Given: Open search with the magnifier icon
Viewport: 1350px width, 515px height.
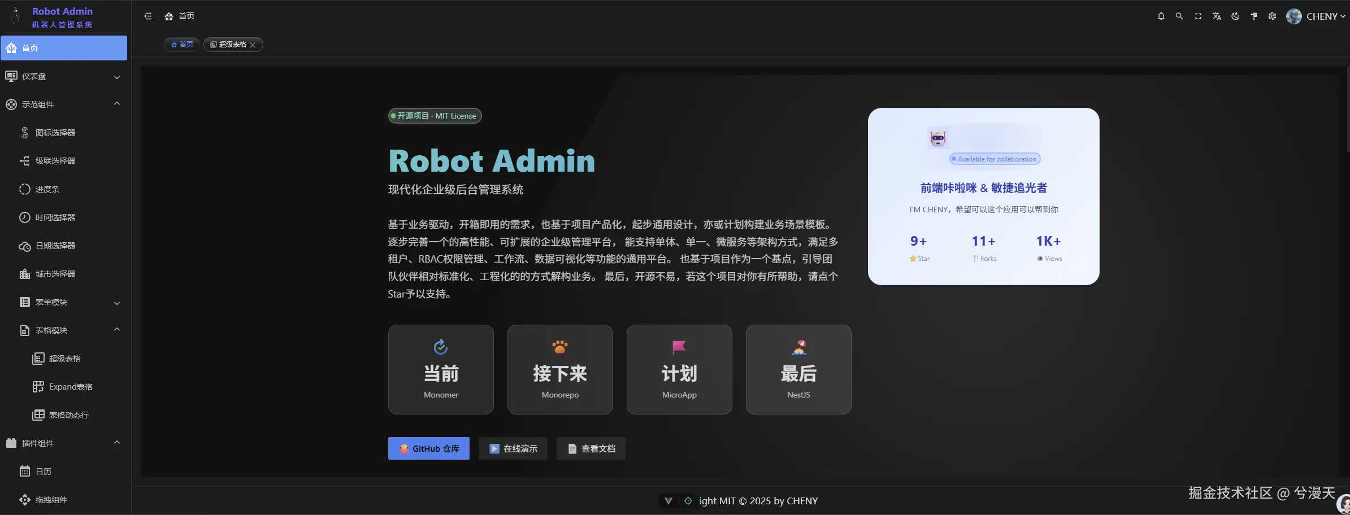Looking at the screenshot, I should coord(1179,16).
